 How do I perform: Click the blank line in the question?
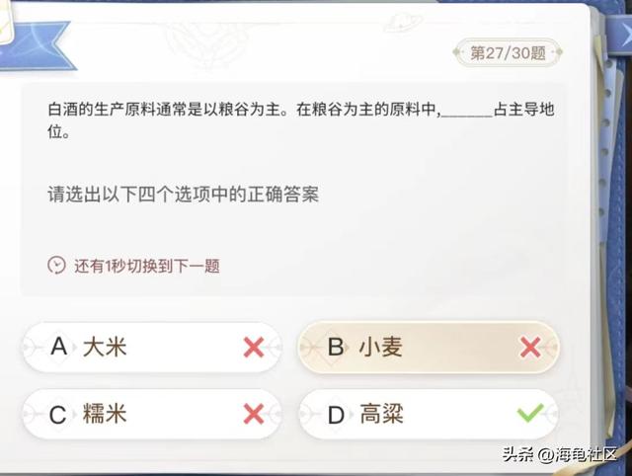pos(465,110)
